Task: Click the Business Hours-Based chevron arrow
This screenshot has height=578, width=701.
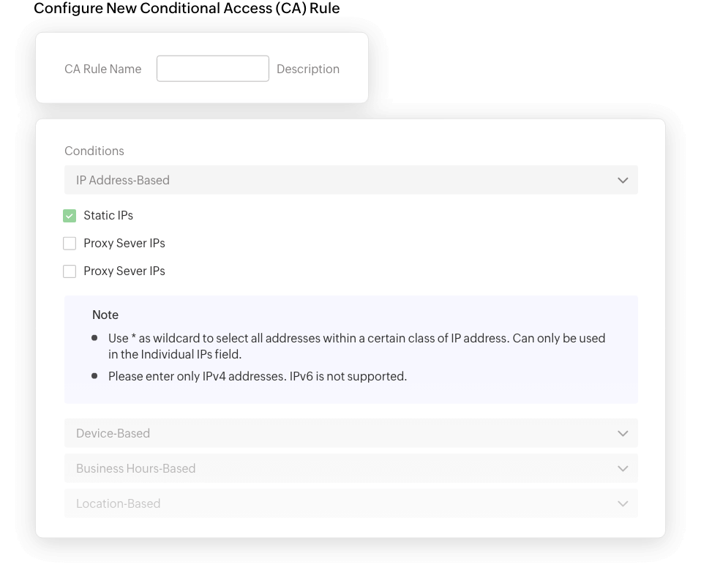Action: click(x=623, y=468)
